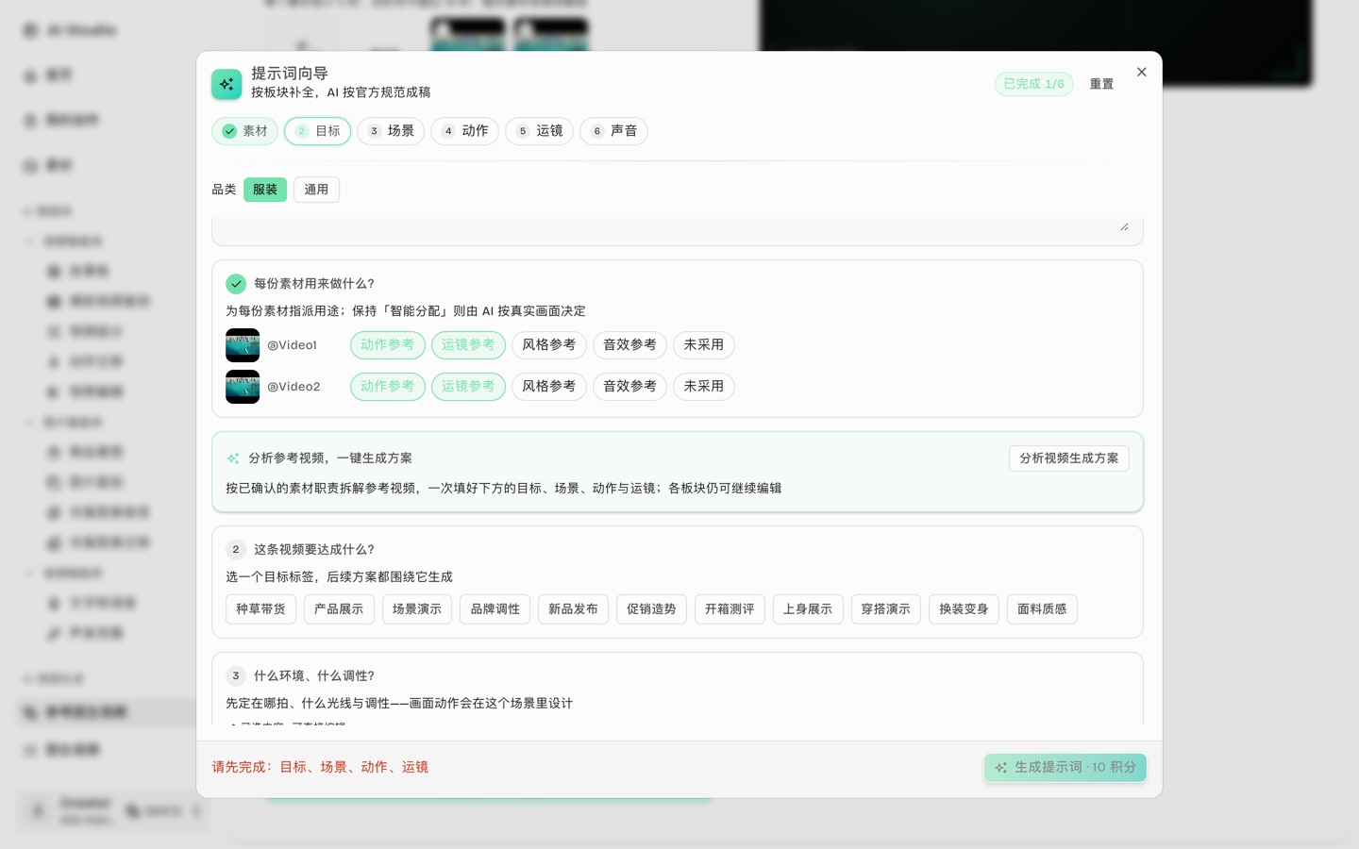Click the text area resize handle
1359x849 pixels.
pyautogui.click(x=1124, y=226)
